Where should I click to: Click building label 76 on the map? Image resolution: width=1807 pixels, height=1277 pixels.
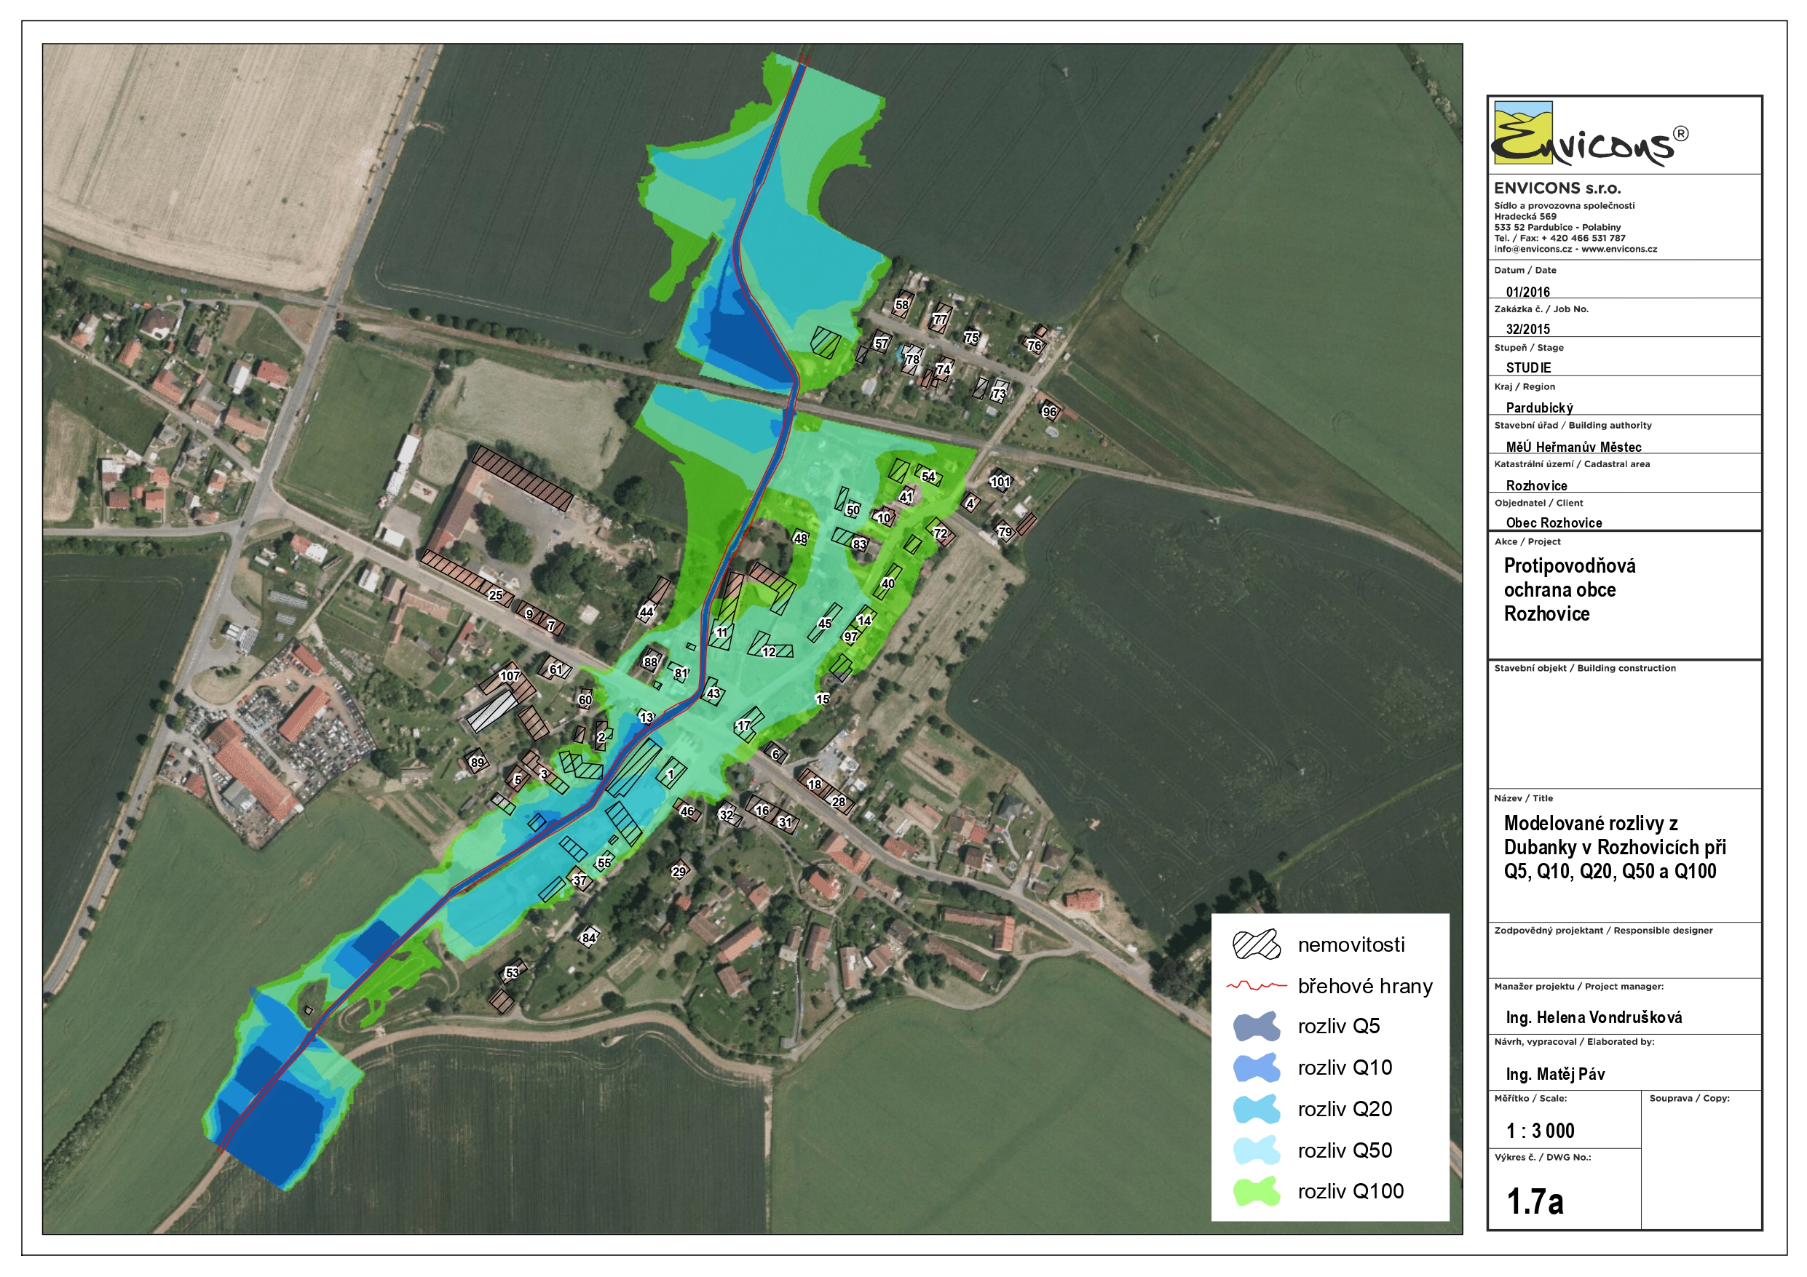[1034, 345]
